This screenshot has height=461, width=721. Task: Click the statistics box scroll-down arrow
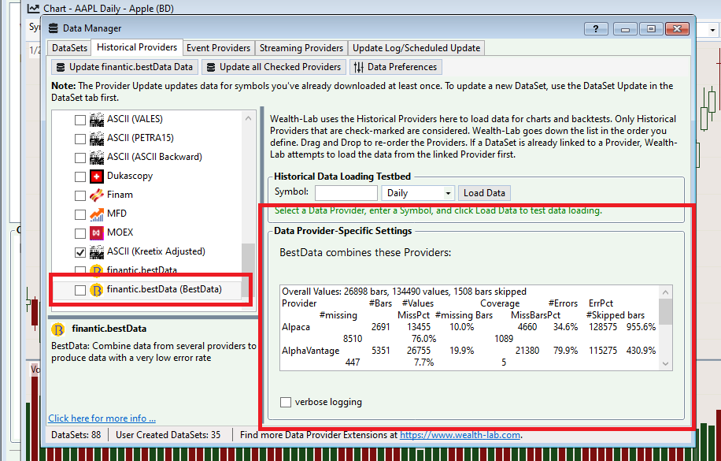pos(665,364)
